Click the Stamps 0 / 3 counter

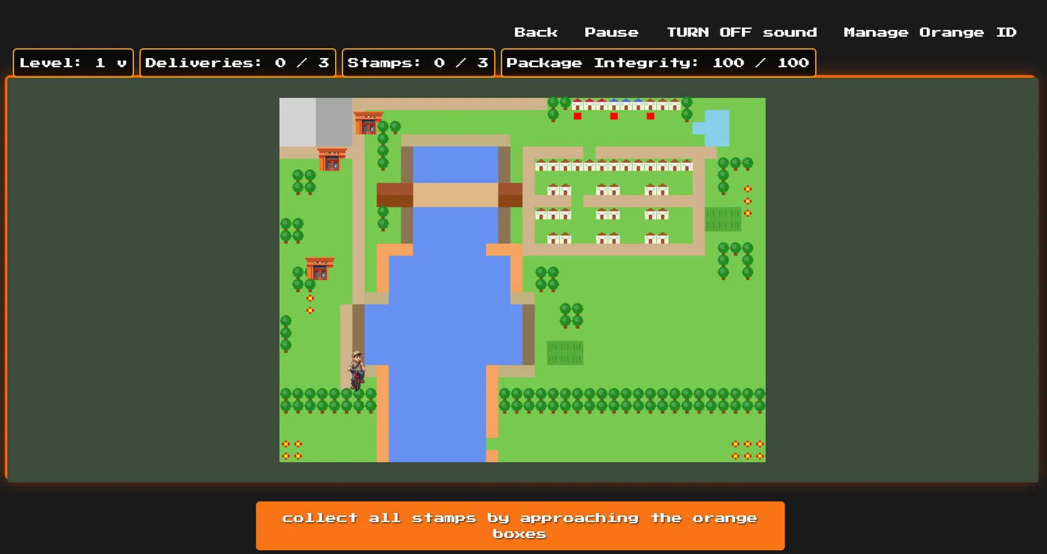(418, 62)
